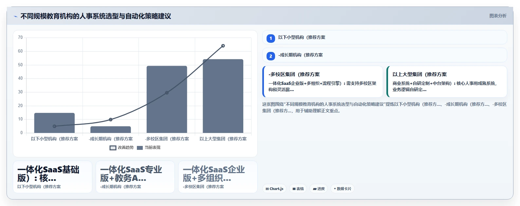Click the trend line point on -多校区集团 bar
This screenshot has width=520, height=206.
(167, 93)
